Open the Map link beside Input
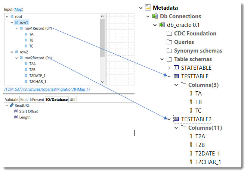Image resolution: width=247 pixels, height=173 pixels. coord(18,9)
